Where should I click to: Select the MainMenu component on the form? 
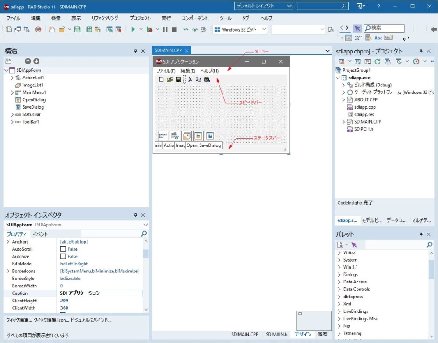tap(163, 136)
